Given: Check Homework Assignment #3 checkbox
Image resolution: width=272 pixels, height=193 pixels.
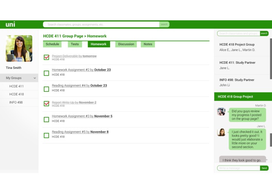Looking at the screenshot, I should point(46,120).
